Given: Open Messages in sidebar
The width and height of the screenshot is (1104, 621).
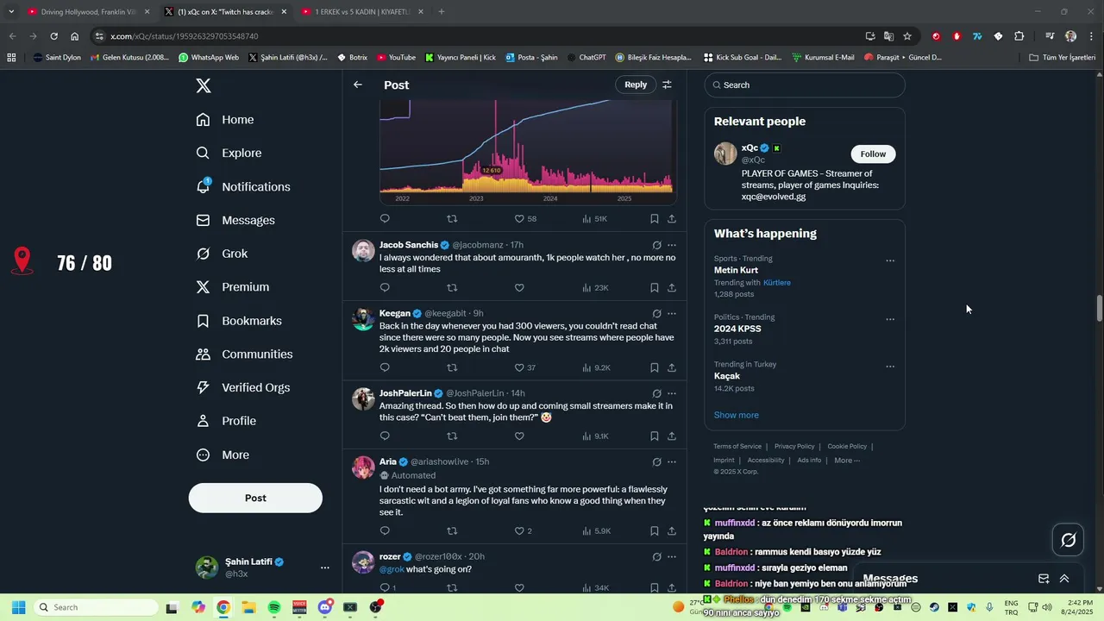Looking at the screenshot, I should 235,221.
